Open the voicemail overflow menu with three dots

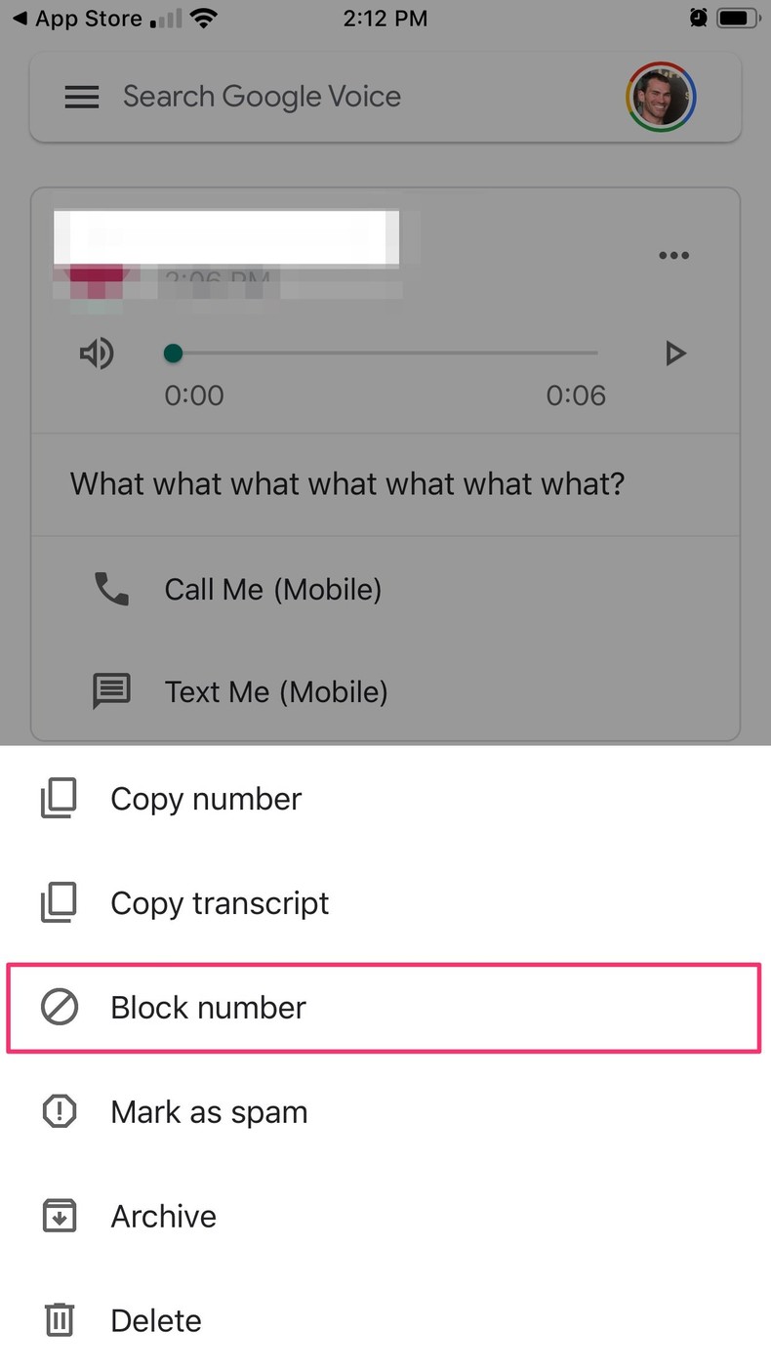[x=673, y=256]
